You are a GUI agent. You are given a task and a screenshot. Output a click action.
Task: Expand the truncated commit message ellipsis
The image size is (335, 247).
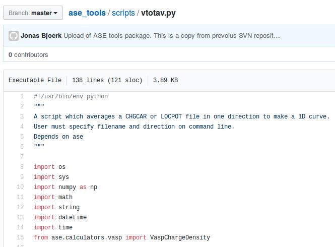pos(277,36)
